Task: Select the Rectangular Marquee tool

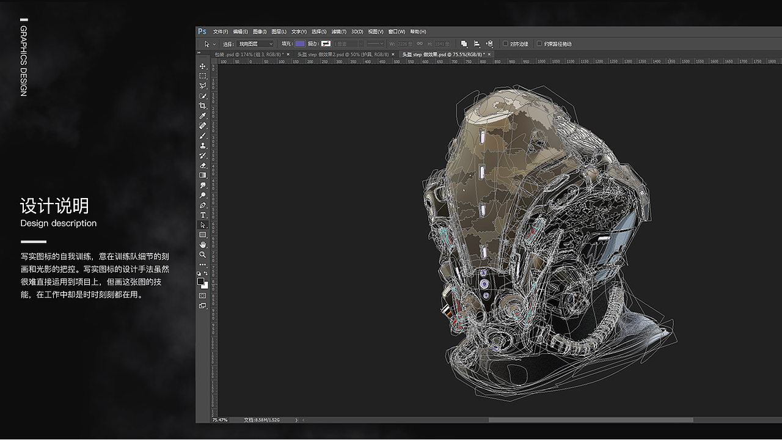Action: click(203, 76)
